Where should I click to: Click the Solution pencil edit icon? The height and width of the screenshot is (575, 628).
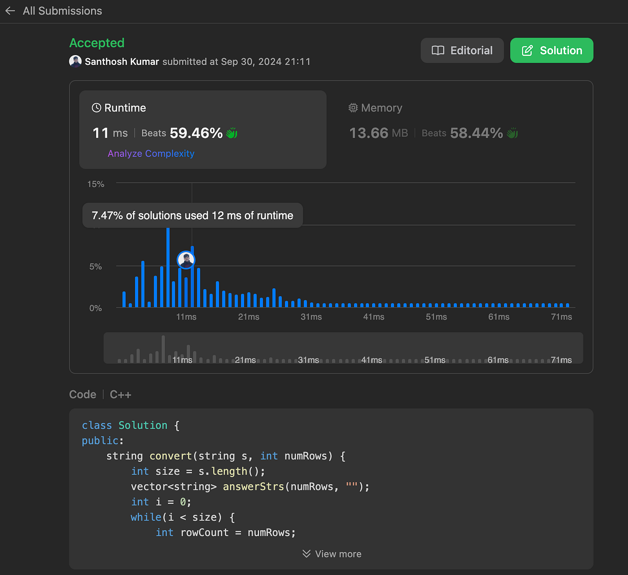tap(528, 50)
